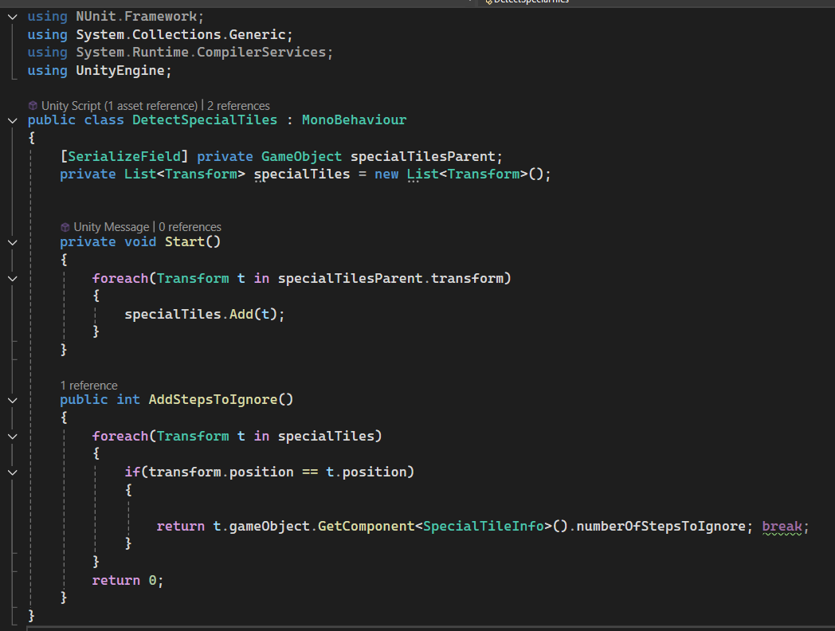Click 'transform.position' in the if condition

[221, 472]
